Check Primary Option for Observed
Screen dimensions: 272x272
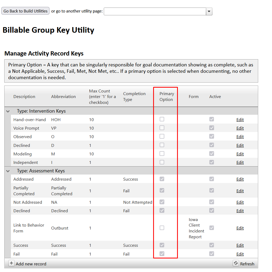pyautogui.click(x=162, y=136)
